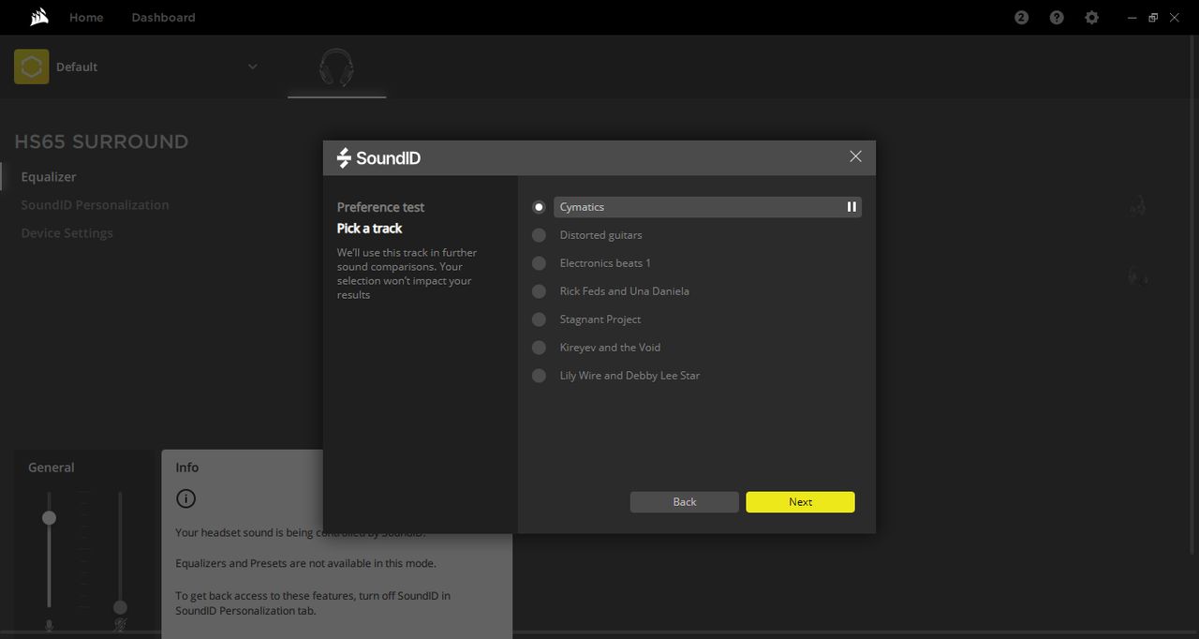This screenshot has height=639, width=1199.
Task: Select the headset device icon tab
Action: click(336, 68)
